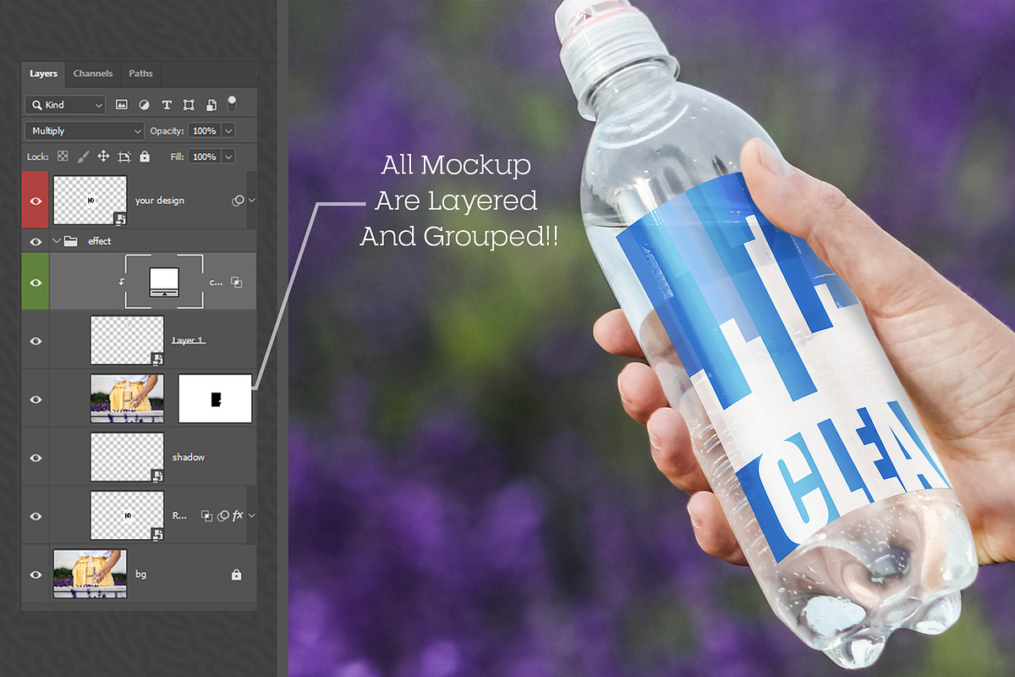Select the 'R...' layer thumbnail

coord(127,515)
